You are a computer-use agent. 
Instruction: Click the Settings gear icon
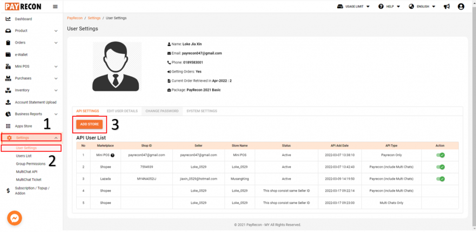point(9,138)
